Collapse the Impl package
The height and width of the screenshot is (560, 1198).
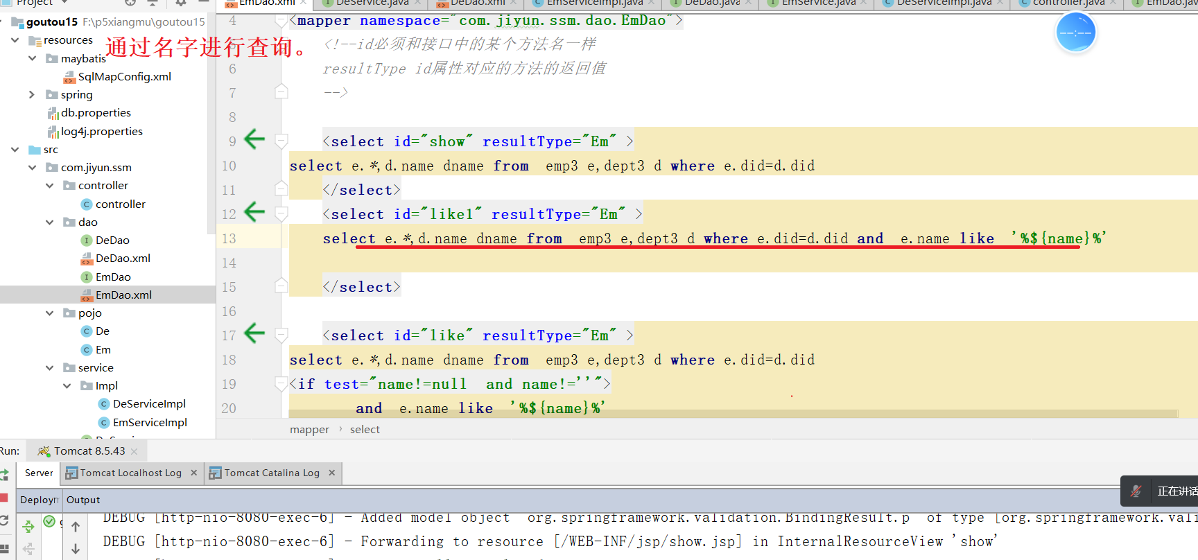[67, 385]
